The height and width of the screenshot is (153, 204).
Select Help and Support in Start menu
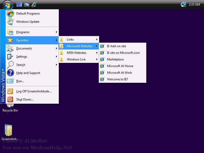[32, 73]
